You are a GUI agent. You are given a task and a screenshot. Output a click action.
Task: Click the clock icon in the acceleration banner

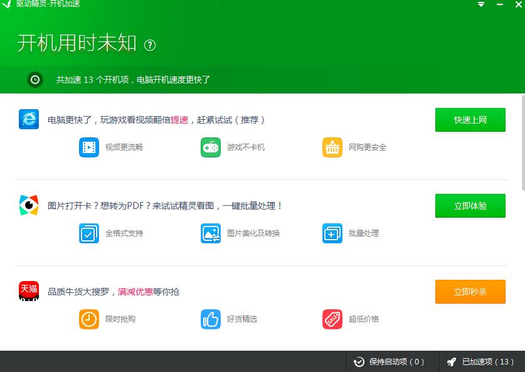[35, 80]
